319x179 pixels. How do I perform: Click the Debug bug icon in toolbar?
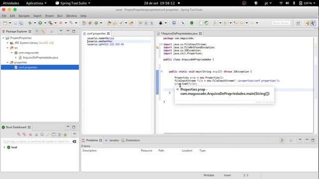[30, 23]
